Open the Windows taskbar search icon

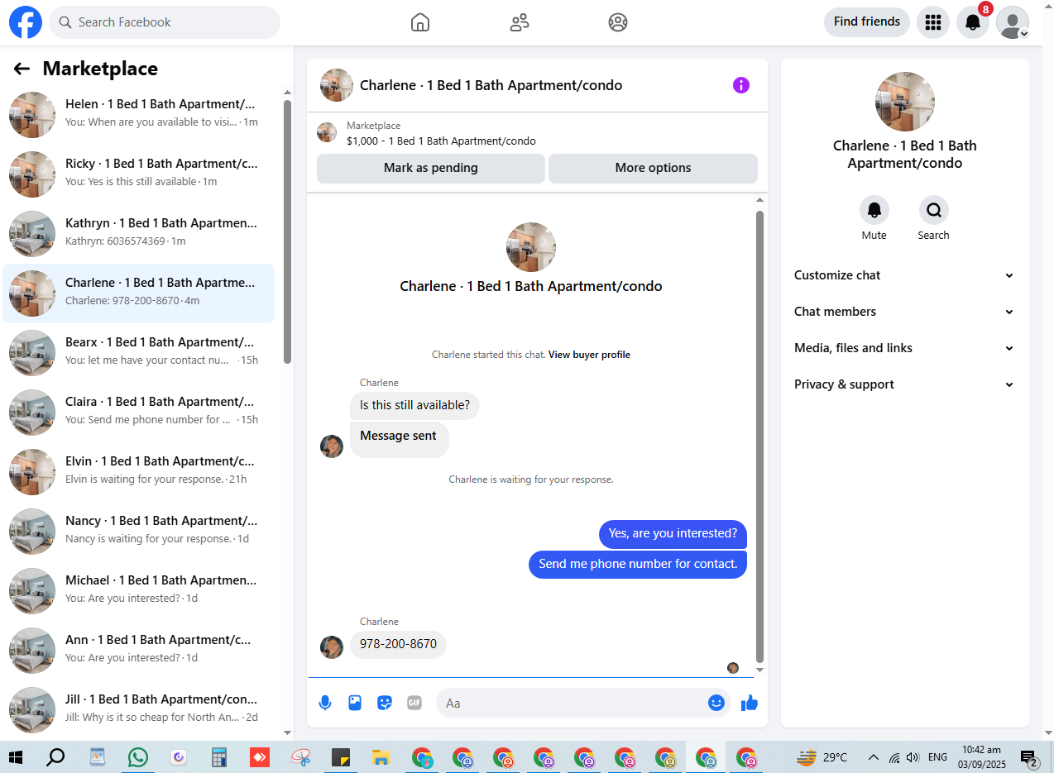(x=55, y=757)
